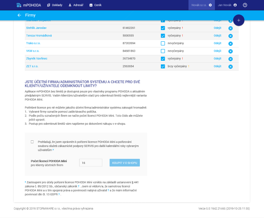Click the 26734970 ID cell
Viewport: 264px width, 218px height.
click(x=129, y=59)
